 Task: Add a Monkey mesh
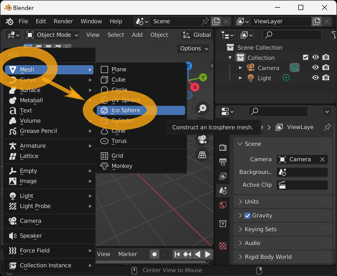tap(141, 166)
